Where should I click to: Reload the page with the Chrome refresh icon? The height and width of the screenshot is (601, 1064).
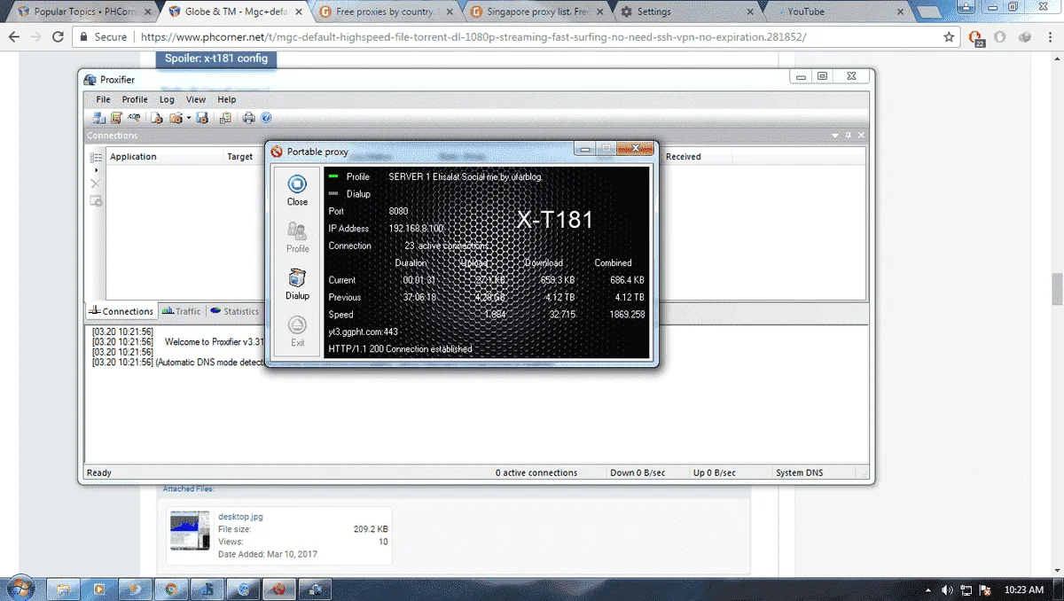(x=58, y=37)
